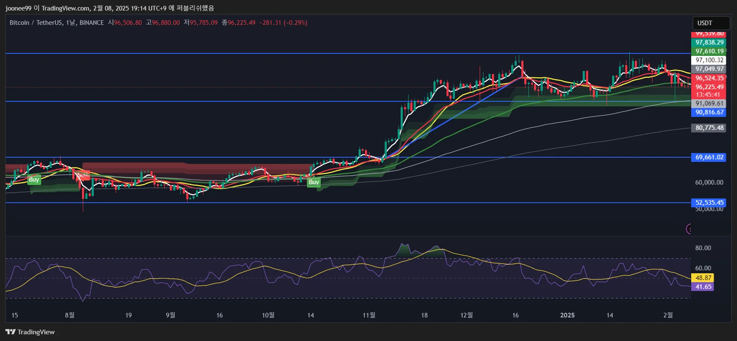Click the blue 52,535.45 price level label
This screenshot has height=341, width=737.
pyautogui.click(x=709, y=203)
